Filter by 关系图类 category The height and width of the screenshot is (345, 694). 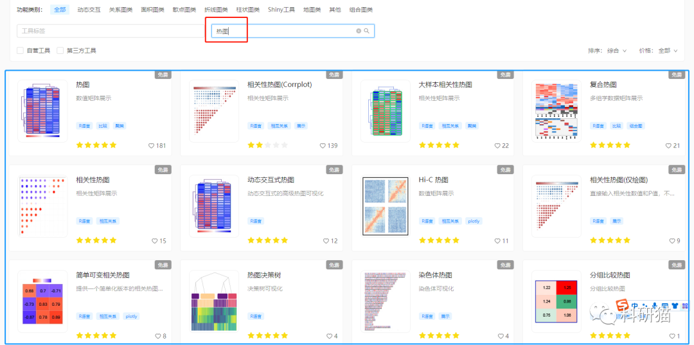coord(120,9)
